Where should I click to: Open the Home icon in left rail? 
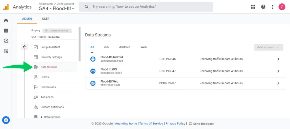click(x=6, y=21)
